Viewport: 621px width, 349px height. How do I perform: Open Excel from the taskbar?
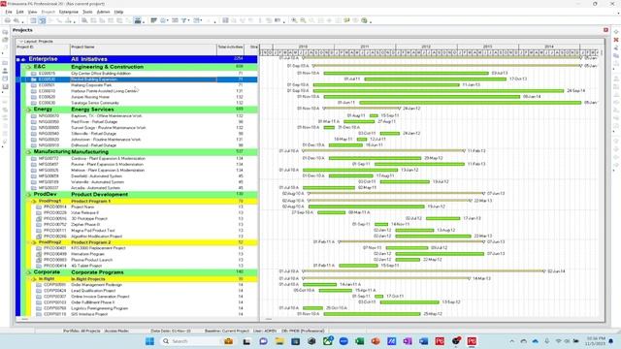[x=360, y=341]
